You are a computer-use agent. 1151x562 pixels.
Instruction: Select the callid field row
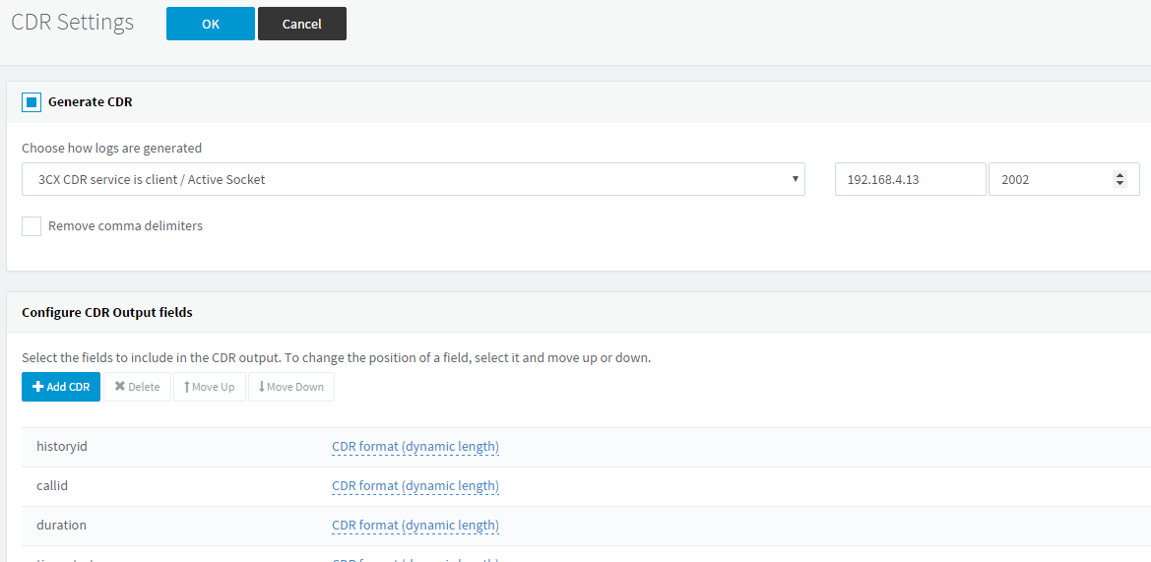point(587,486)
